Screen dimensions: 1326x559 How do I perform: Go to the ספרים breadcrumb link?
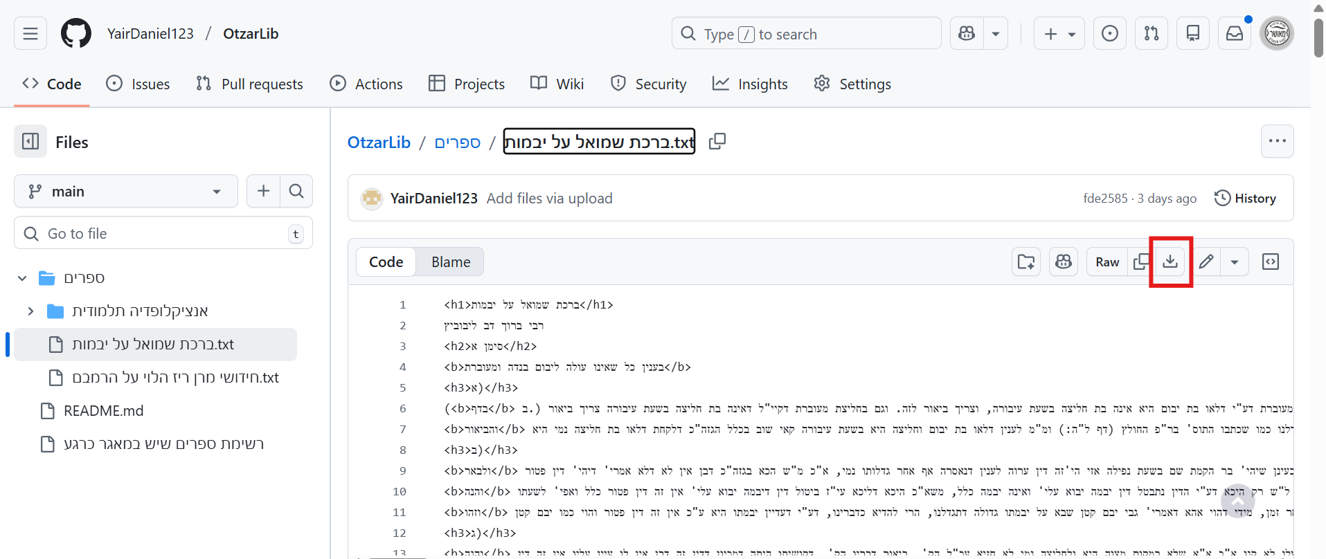pos(458,142)
